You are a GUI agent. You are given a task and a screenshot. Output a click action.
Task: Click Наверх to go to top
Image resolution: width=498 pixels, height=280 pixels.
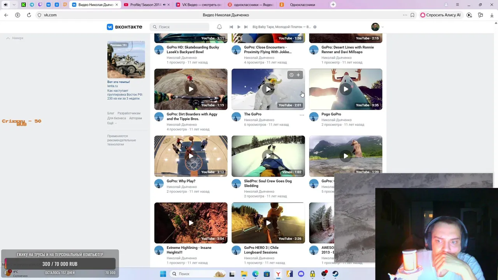tap(15, 38)
